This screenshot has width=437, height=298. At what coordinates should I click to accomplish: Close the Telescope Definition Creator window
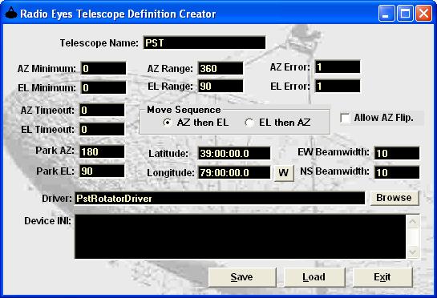(x=423, y=14)
